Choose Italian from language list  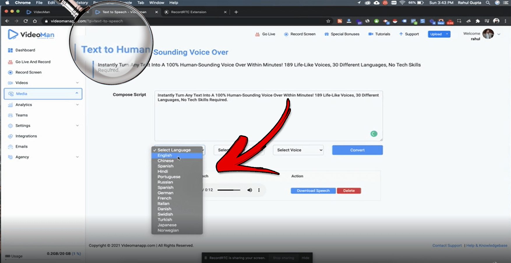tap(177, 203)
